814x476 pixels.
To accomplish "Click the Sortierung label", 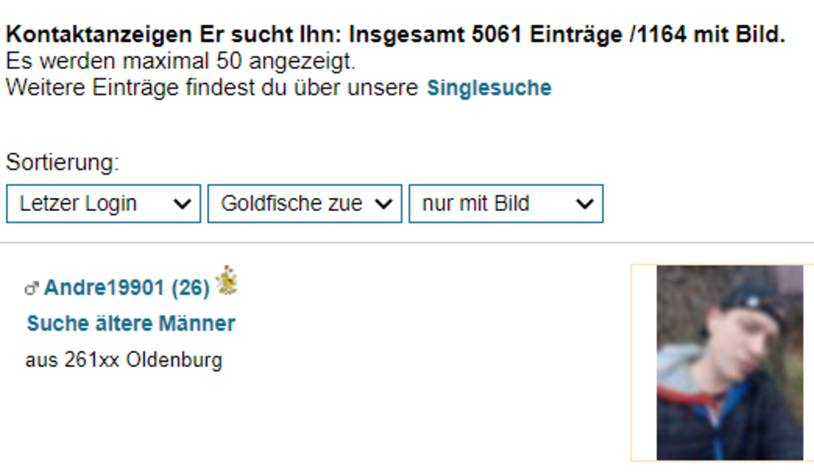I will coord(62,163).
